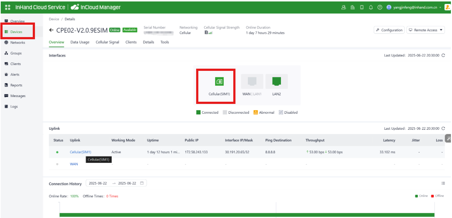Image resolution: width=452 pixels, height=218 pixels.
Task: Open the WAN uplink link
Action: [x=74, y=164]
